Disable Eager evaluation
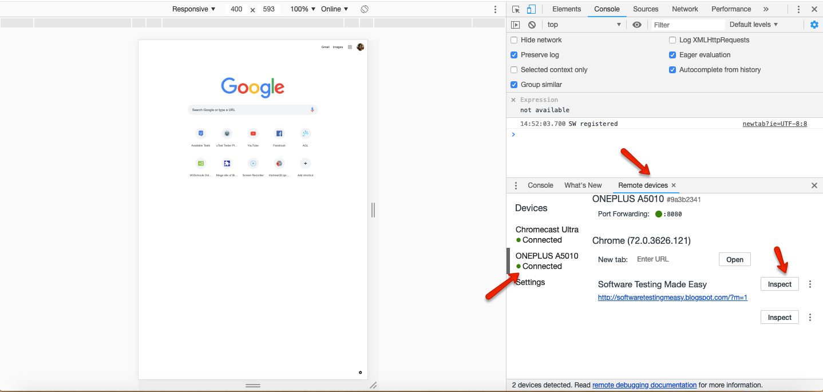Screen dimensions: 823x392 [x=672, y=54]
